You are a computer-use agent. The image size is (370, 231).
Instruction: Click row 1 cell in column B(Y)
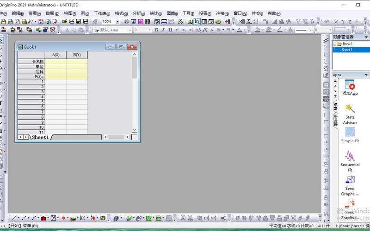click(77, 82)
